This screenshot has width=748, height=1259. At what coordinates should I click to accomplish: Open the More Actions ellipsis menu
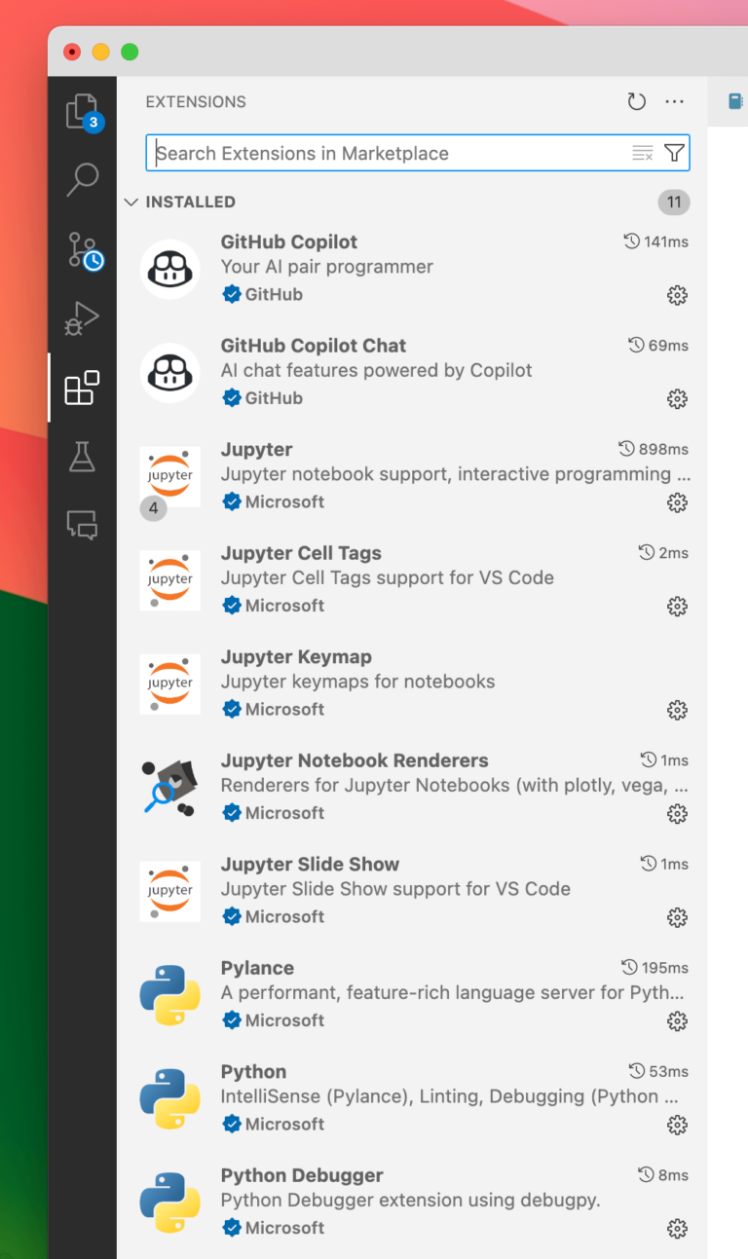[x=674, y=101]
